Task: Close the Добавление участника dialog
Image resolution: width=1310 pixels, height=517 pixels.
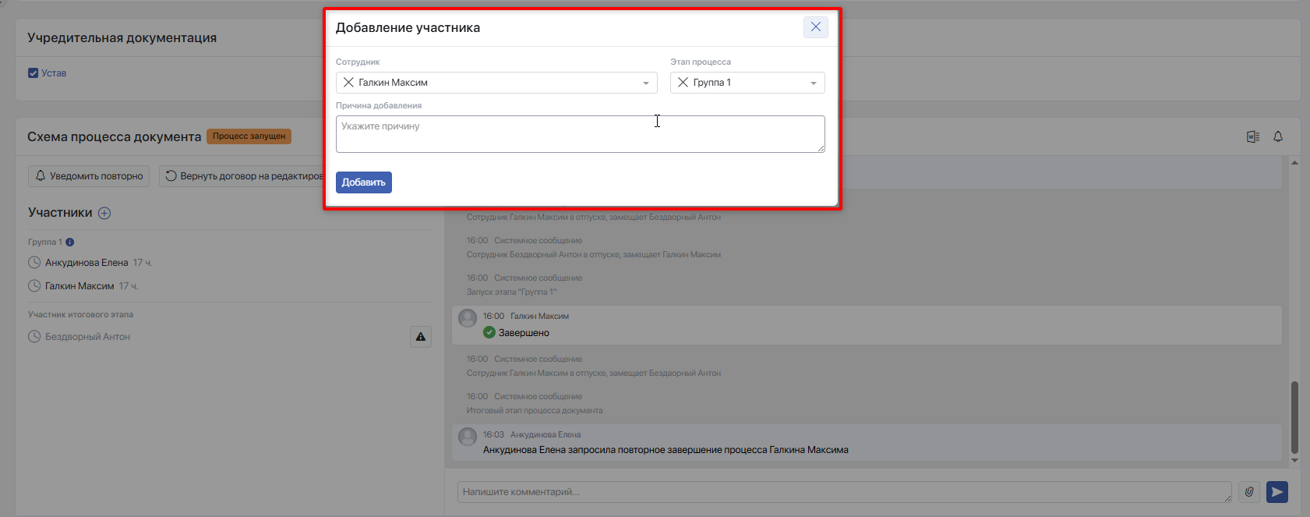Action: click(815, 27)
